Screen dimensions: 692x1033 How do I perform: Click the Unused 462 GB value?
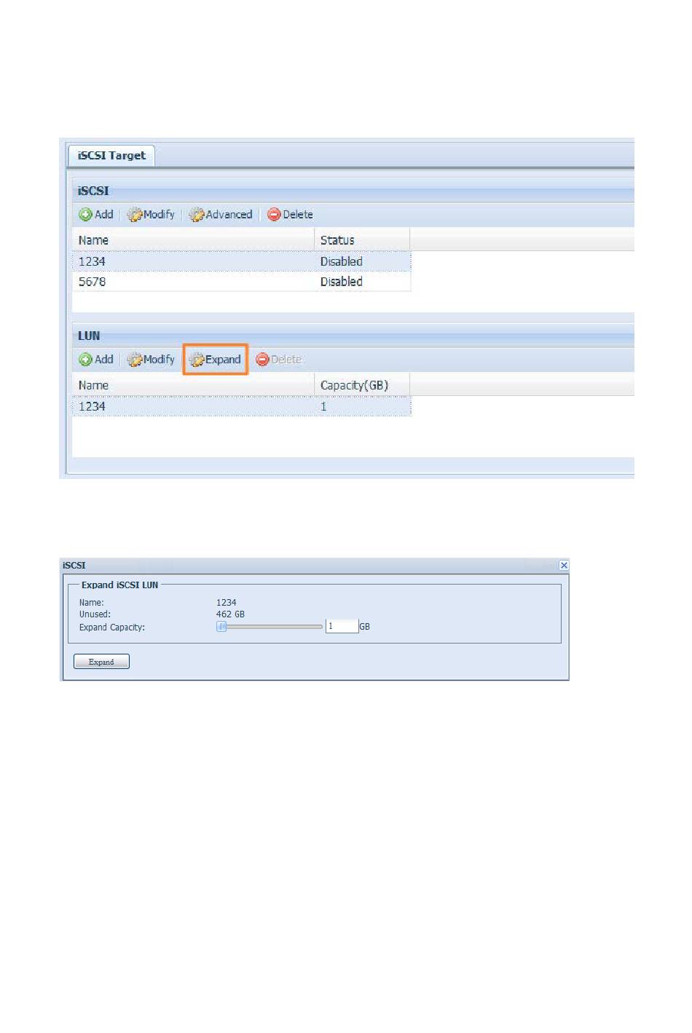click(x=230, y=614)
